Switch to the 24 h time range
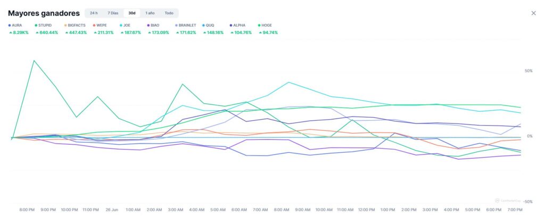545x223 pixels. click(x=94, y=13)
